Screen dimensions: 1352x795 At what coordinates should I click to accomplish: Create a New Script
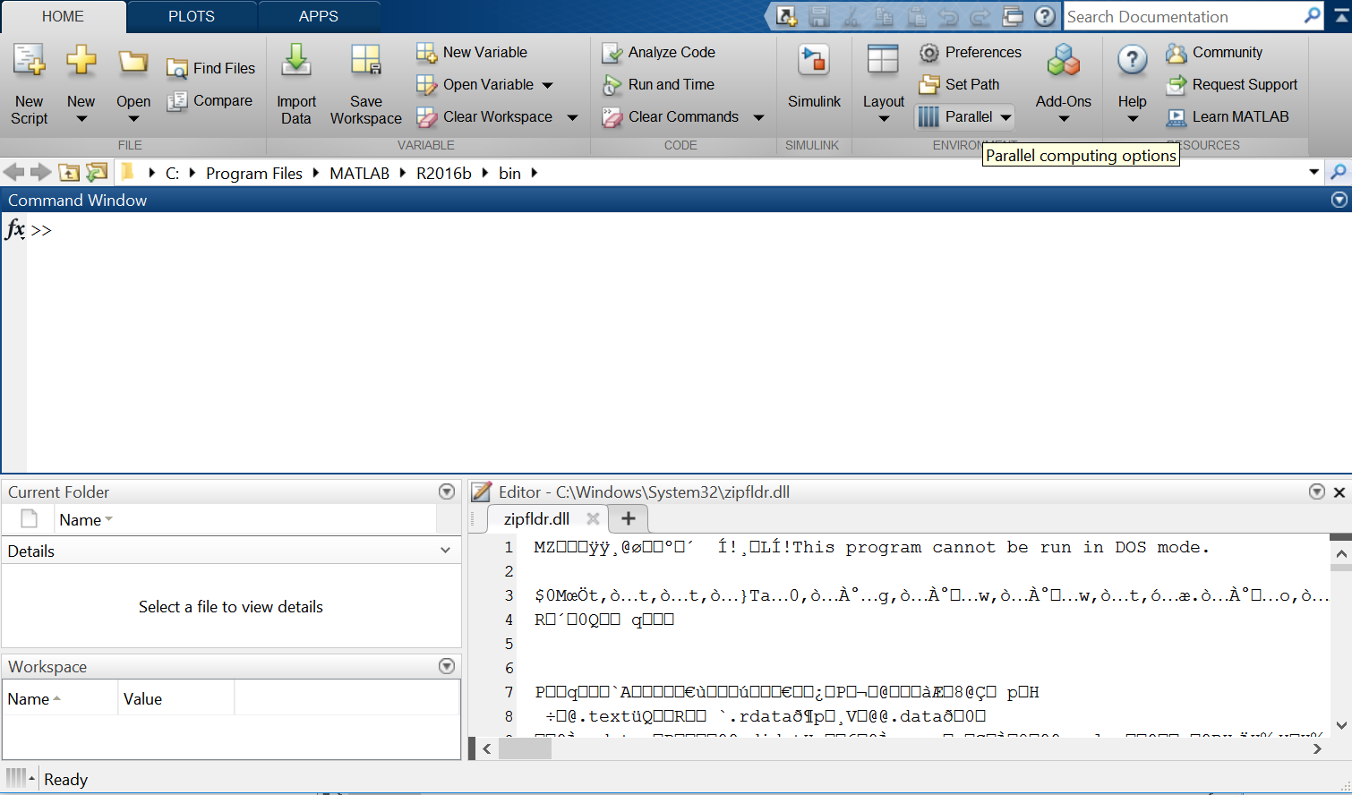(x=29, y=85)
